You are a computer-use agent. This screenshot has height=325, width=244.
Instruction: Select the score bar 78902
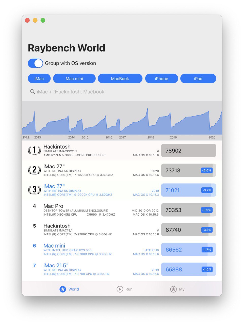click(189, 151)
